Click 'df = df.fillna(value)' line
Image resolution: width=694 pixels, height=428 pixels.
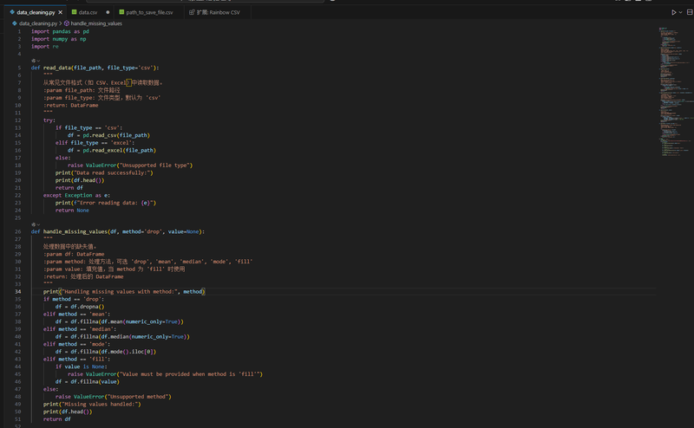pyautogui.click(x=88, y=381)
